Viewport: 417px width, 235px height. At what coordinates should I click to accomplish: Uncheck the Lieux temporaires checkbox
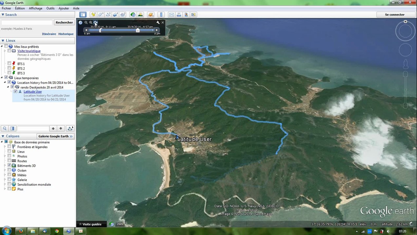6,78
